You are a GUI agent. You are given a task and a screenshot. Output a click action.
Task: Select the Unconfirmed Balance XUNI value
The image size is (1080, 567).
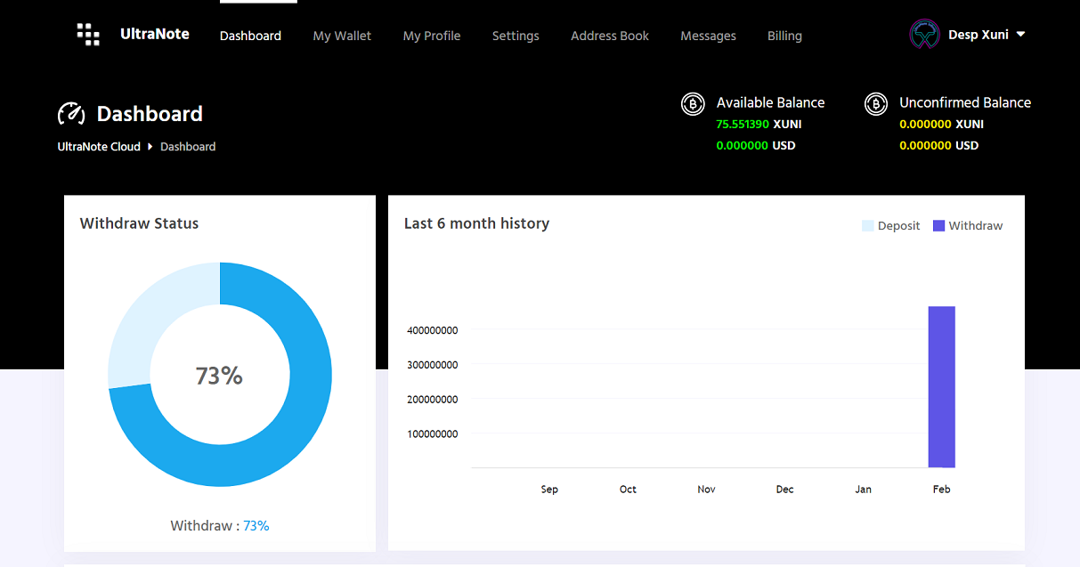coord(941,125)
